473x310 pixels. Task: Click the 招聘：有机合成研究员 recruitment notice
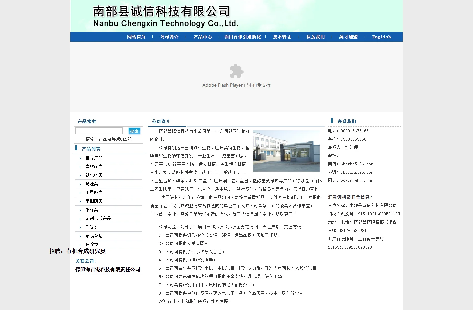(77, 251)
